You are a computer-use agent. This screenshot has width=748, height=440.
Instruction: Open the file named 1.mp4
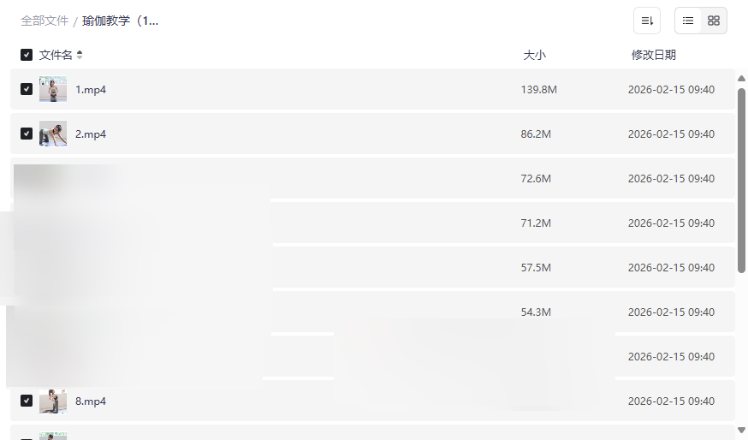[91, 89]
